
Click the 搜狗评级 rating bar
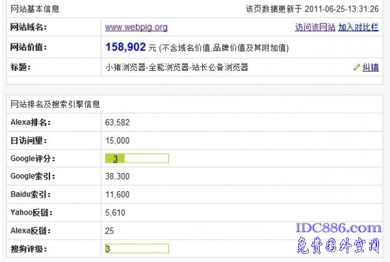pos(136,249)
